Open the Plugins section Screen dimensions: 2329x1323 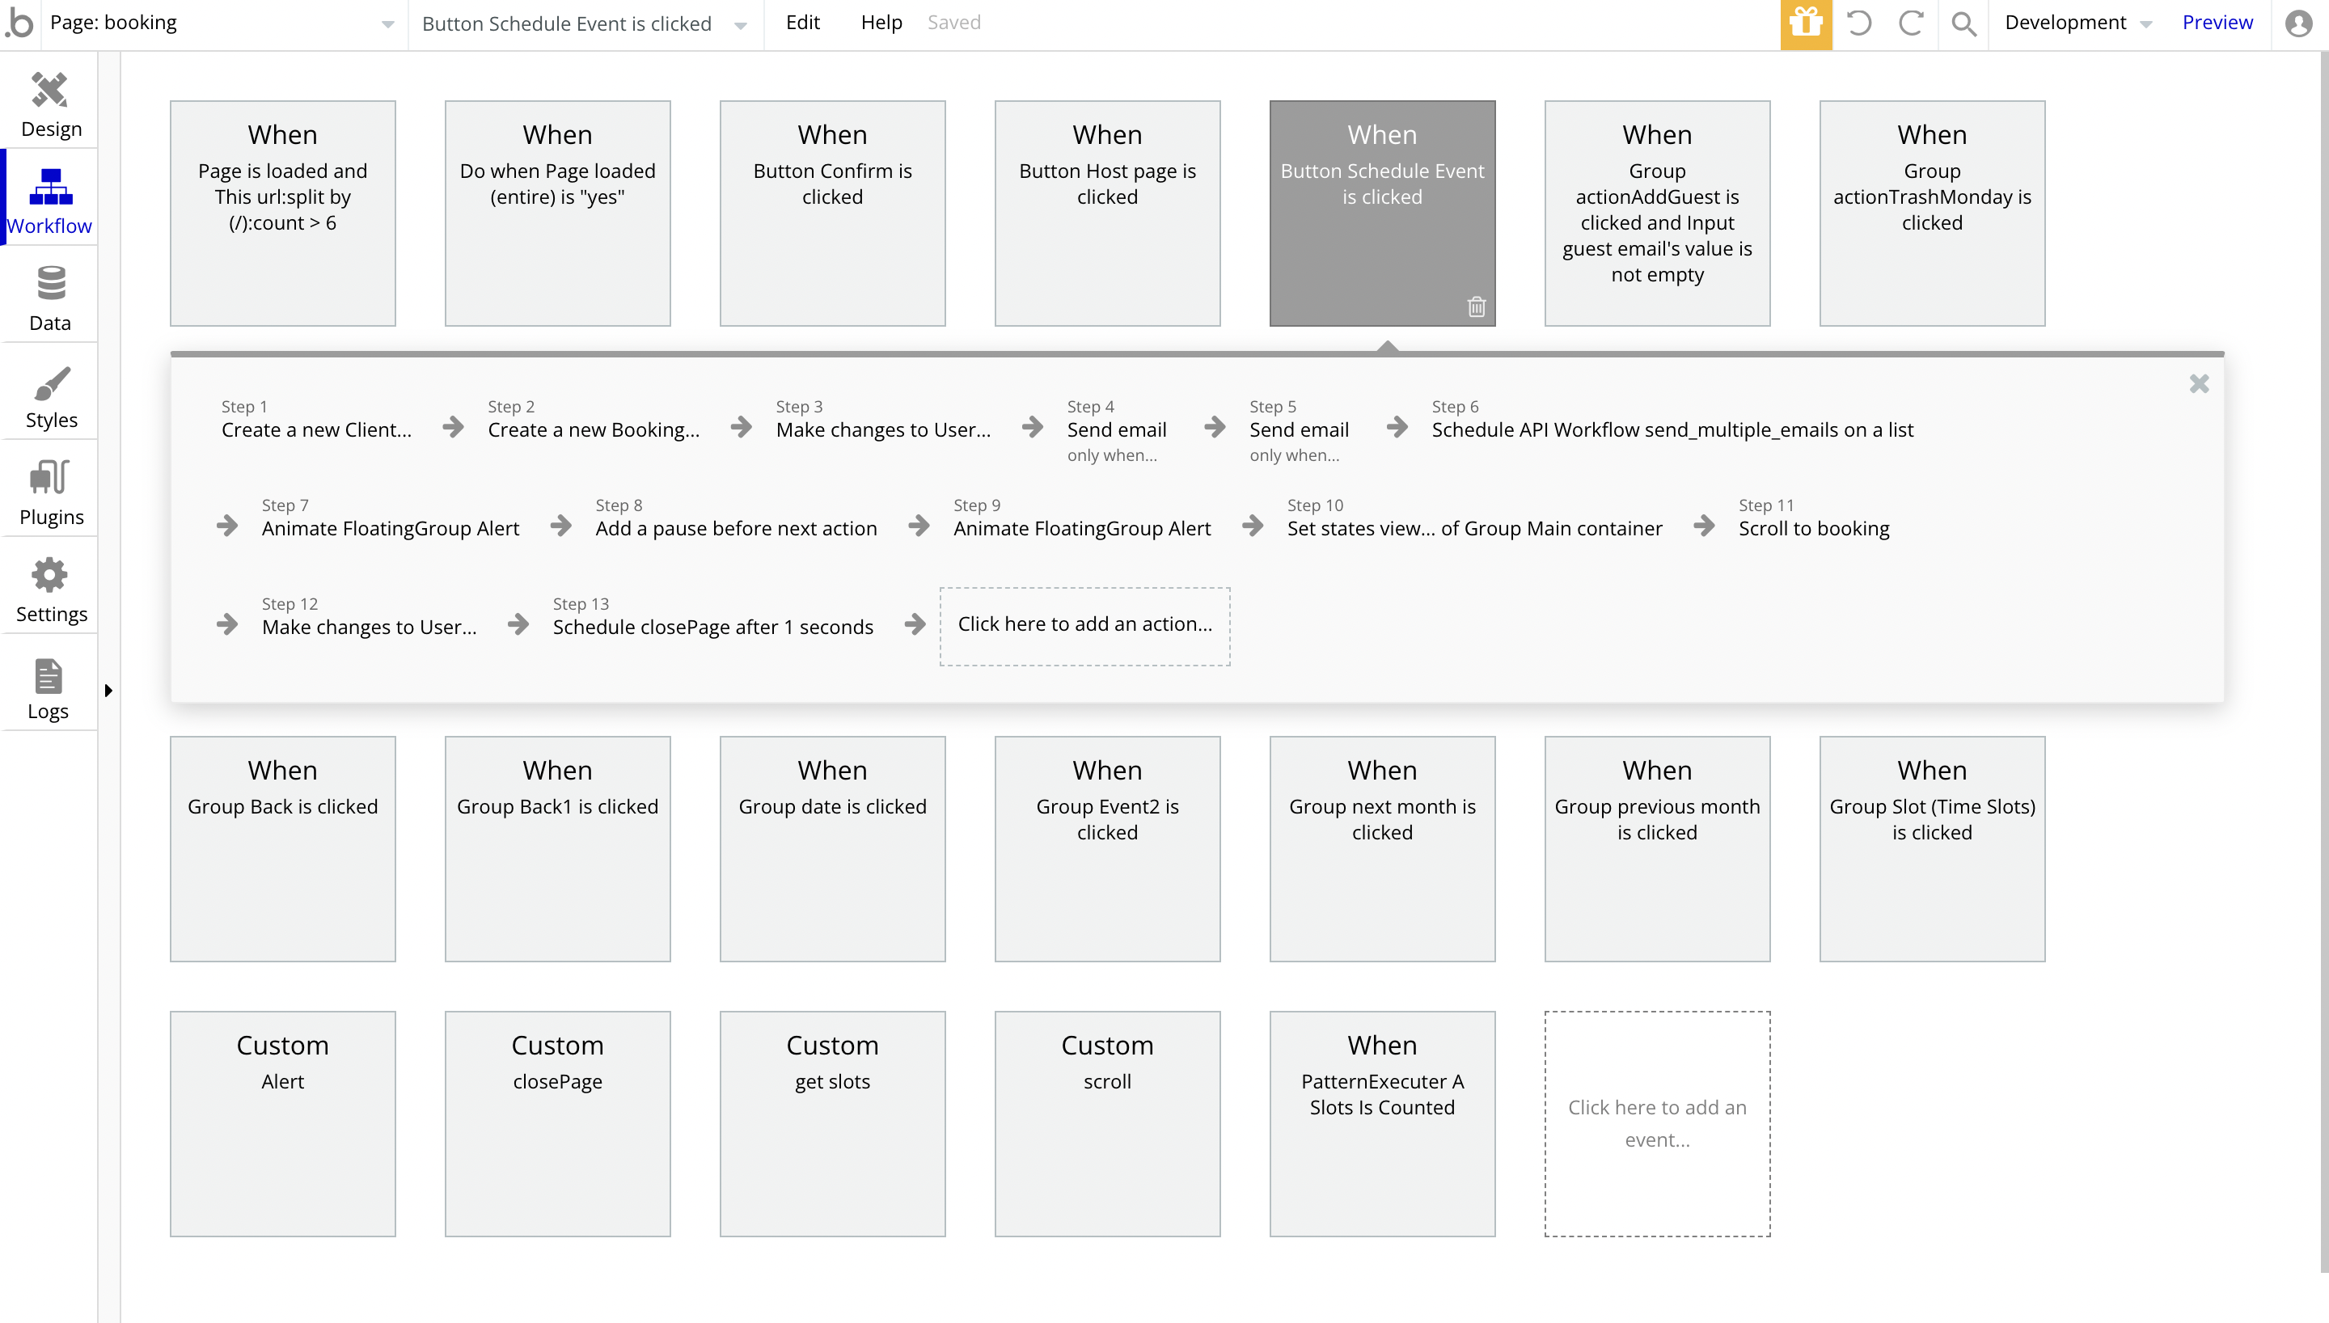pyautogui.click(x=50, y=492)
